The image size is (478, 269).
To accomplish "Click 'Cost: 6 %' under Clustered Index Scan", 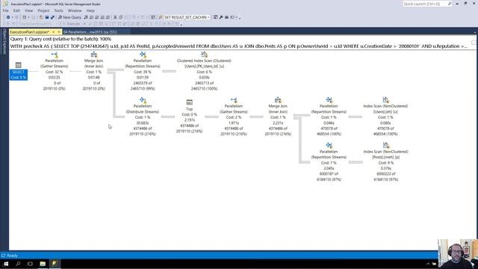I will tap(204, 72).
